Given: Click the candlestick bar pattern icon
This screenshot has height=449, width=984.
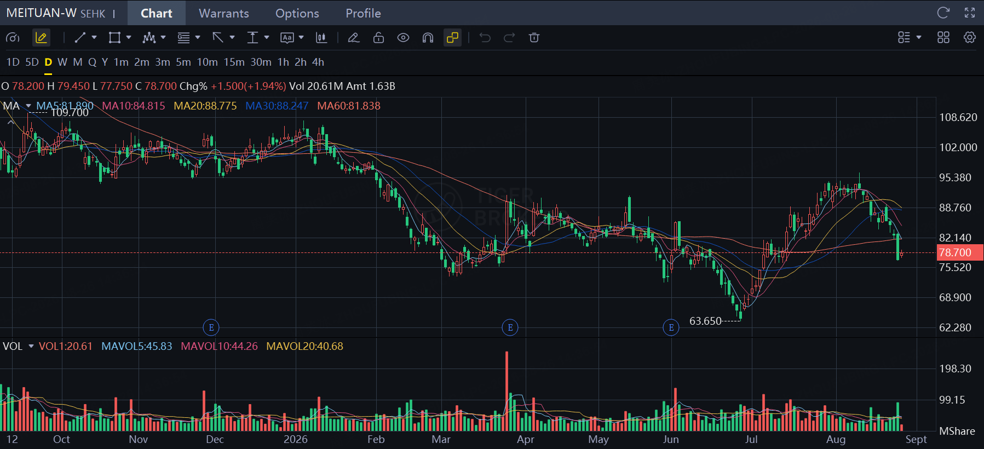Looking at the screenshot, I should click(x=321, y=38).
